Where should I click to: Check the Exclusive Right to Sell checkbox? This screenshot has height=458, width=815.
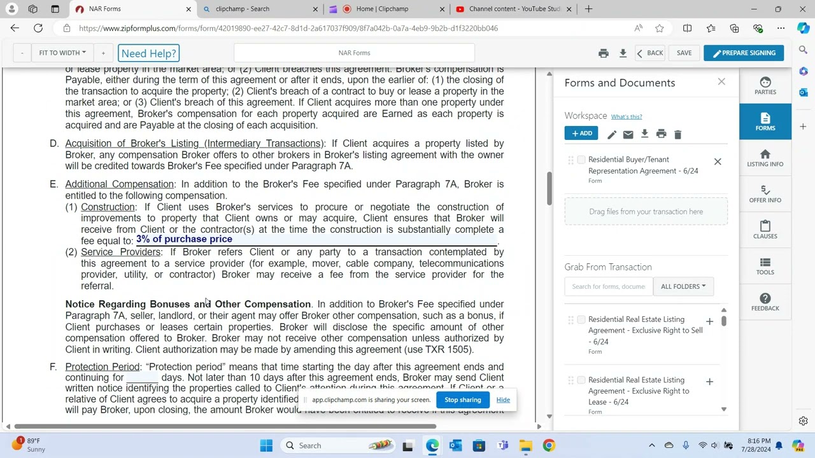[581, 319]
